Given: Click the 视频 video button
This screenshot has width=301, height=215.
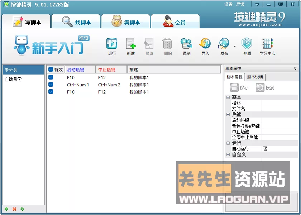Looking at the screenshot, I should [x=83, y=38].
